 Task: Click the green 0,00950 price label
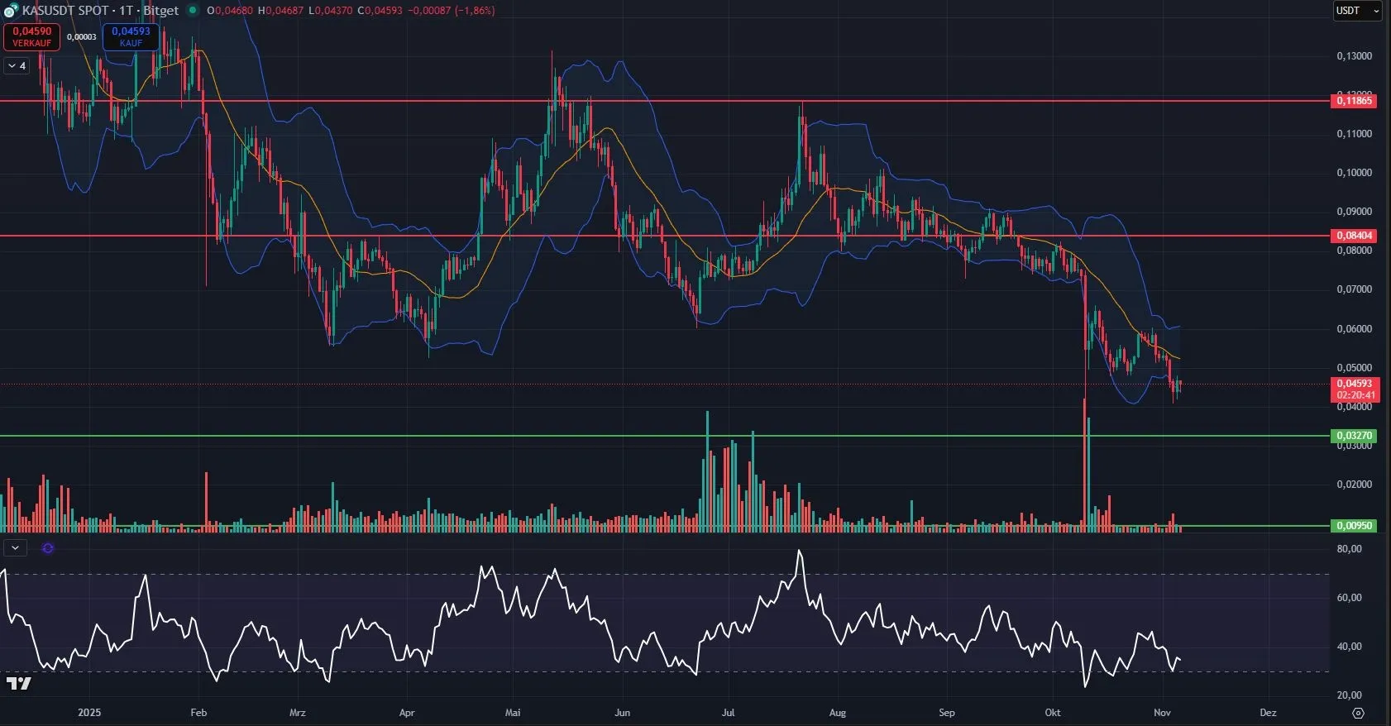pos(1354,526)
